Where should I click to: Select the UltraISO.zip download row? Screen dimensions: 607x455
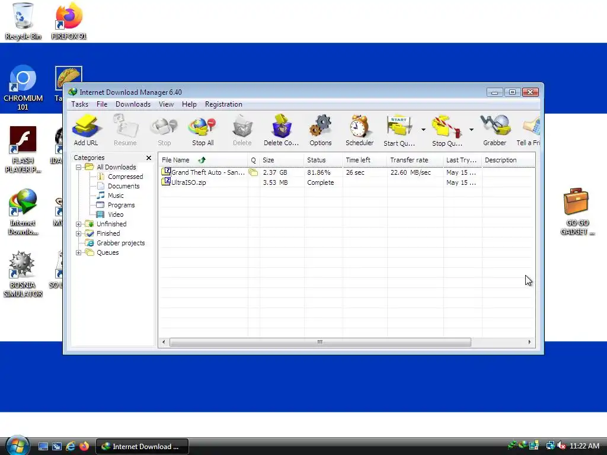[346, 182]
